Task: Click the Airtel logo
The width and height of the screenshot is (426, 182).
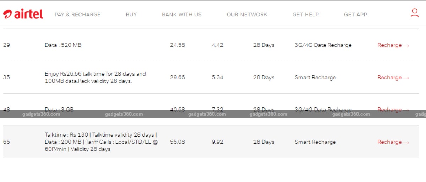Action: [x=23, y=14]
